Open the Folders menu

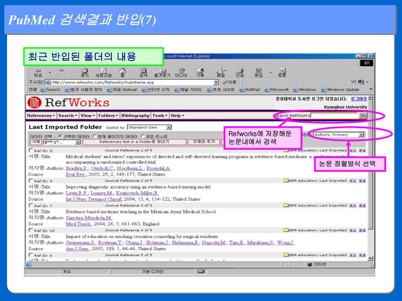108,116
